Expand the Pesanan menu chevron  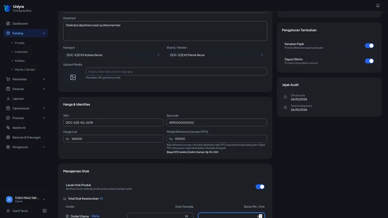44,89
